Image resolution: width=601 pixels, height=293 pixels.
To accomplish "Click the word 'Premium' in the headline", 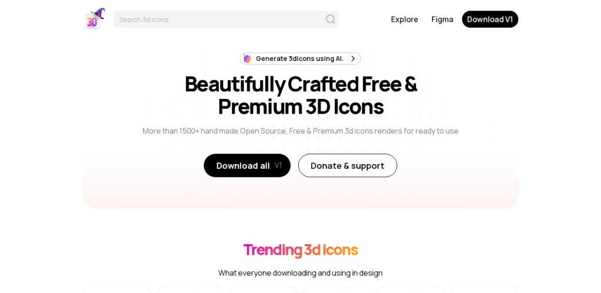I will [259, 107].
